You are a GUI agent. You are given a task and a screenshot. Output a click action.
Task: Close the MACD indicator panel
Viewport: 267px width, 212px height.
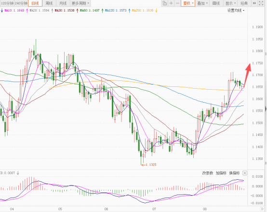244,173
